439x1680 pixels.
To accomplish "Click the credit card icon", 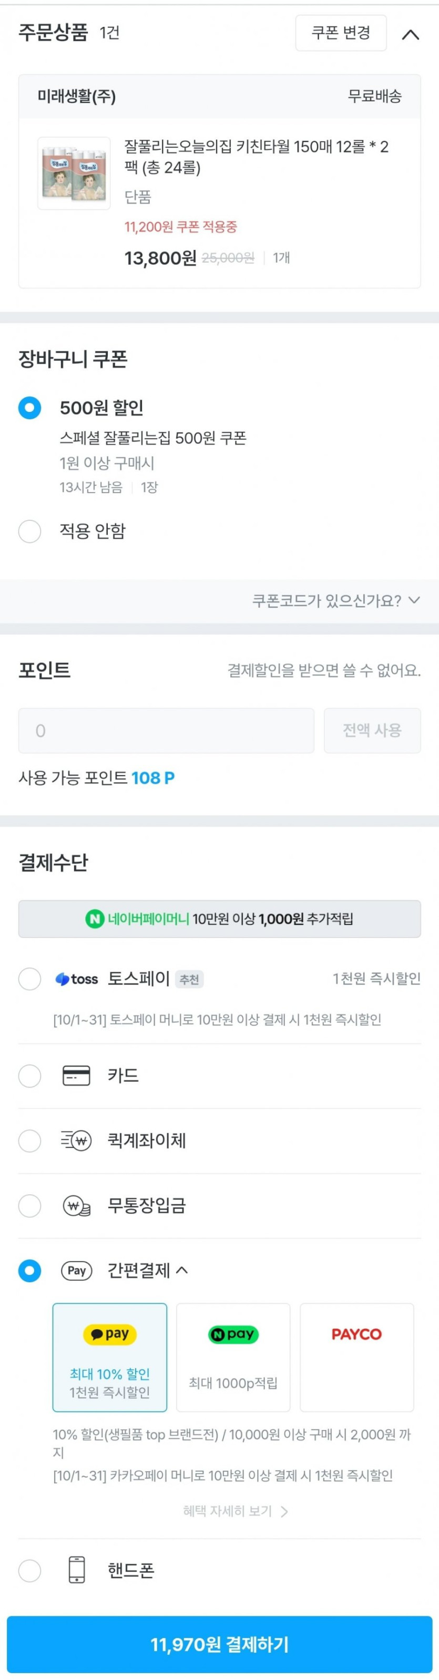I will pos(76,1075).
